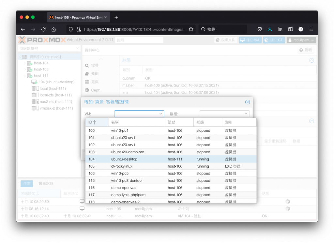Open the browser home page icon
The height and width of the screenshot is (243, 334).
pos(54,29)
